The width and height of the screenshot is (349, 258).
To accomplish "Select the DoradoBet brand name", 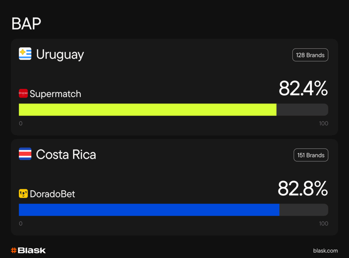I will (52, 194).
